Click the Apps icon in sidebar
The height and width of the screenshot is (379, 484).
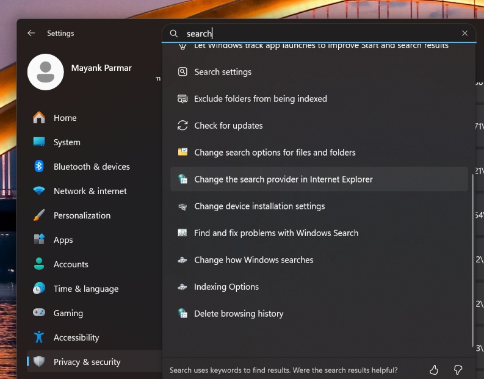point(39,239)
